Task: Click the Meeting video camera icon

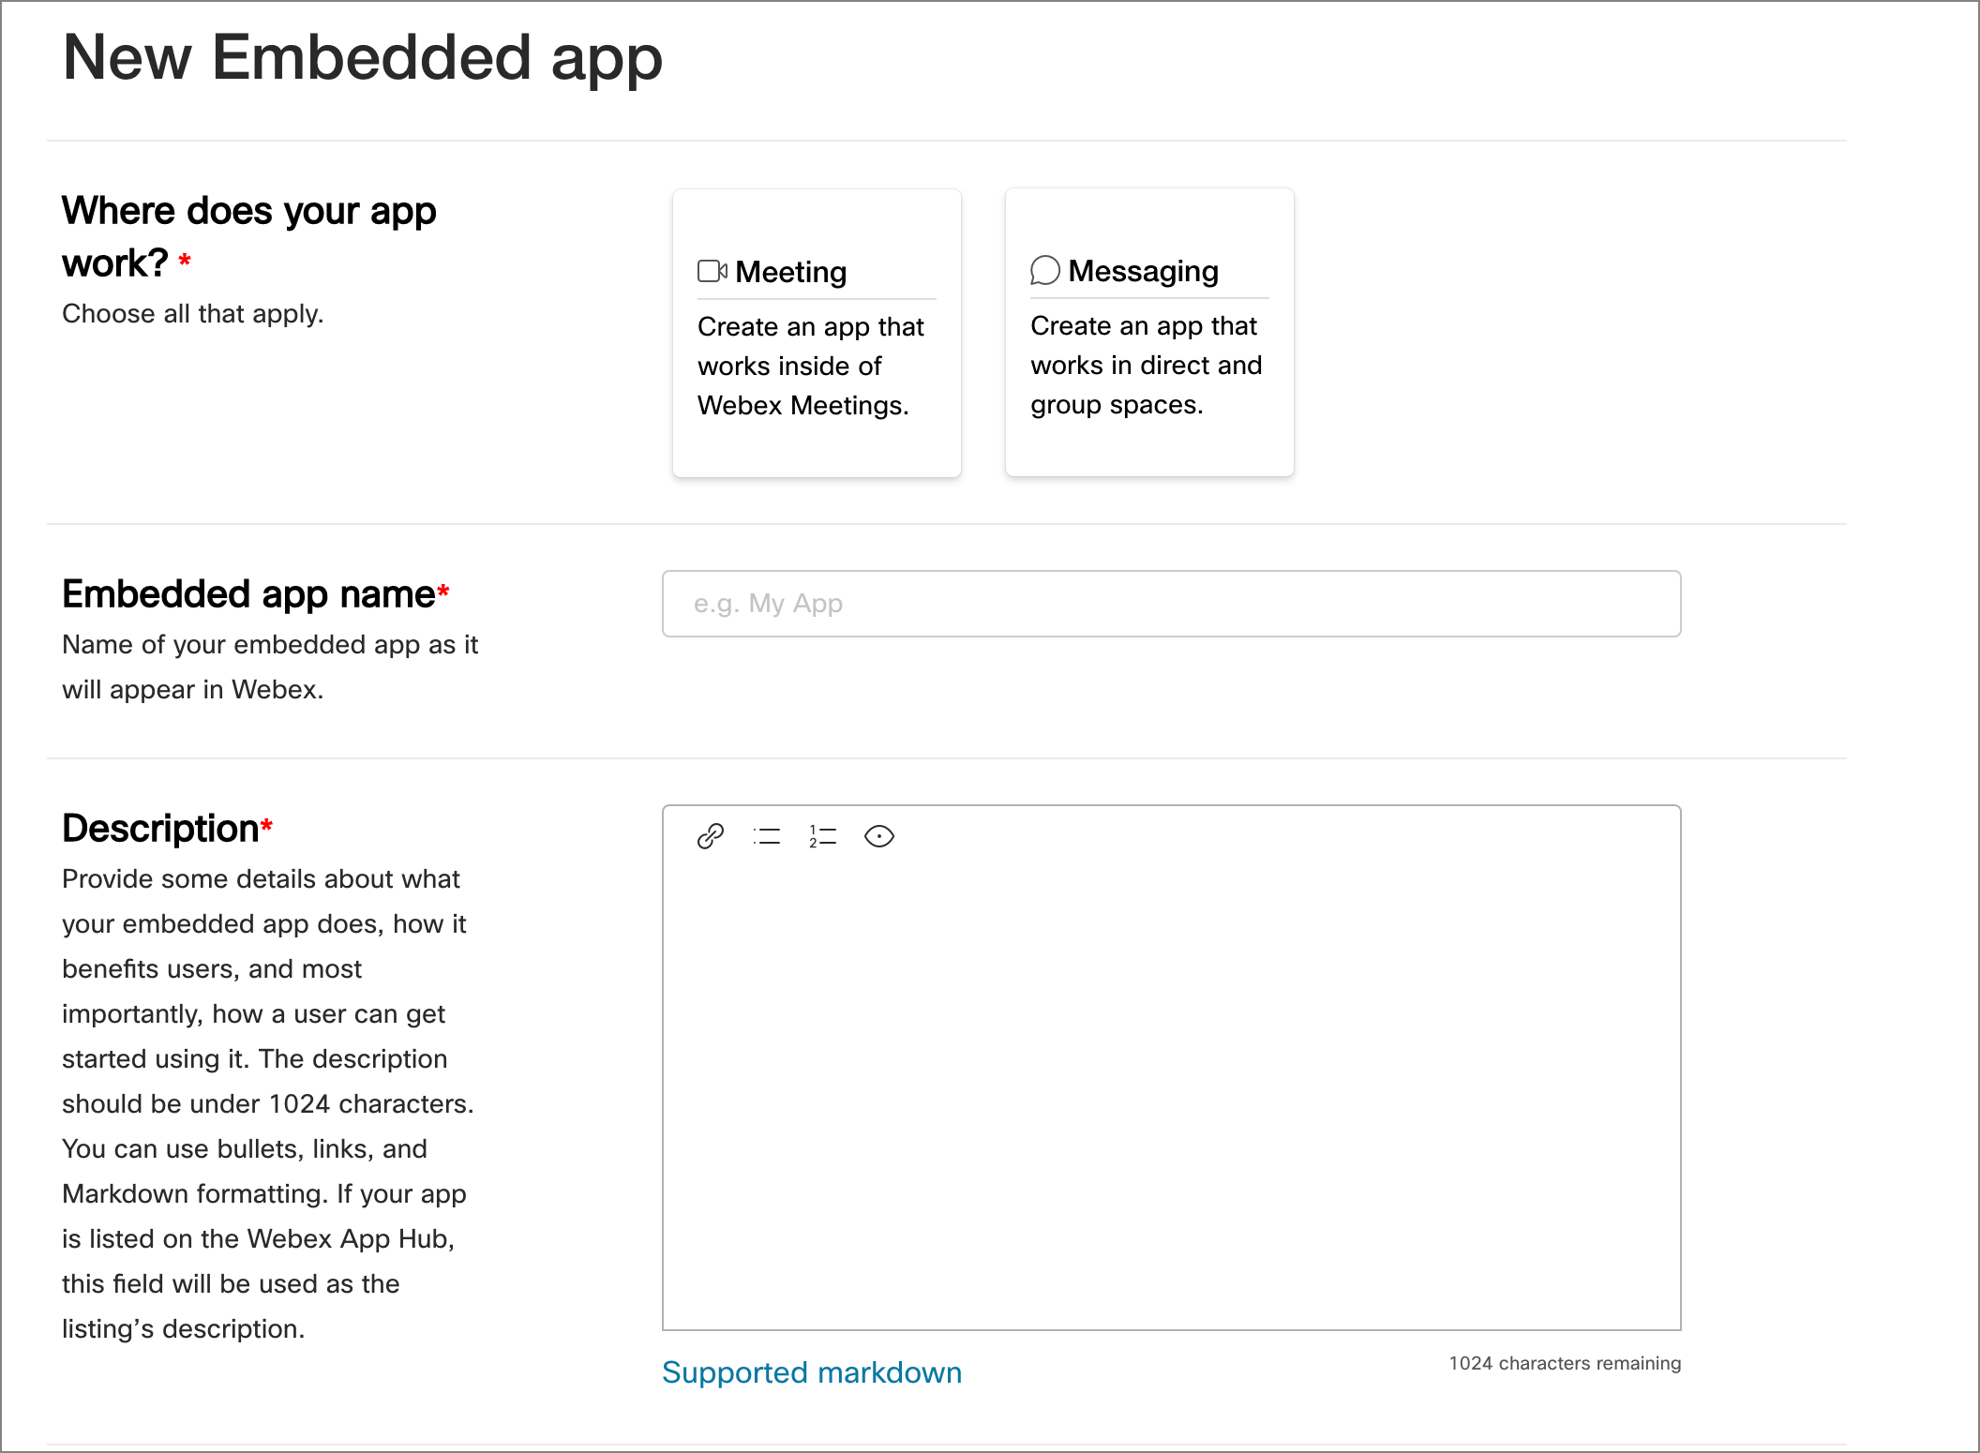Action: pyautogui.click(x=712, y=272)
